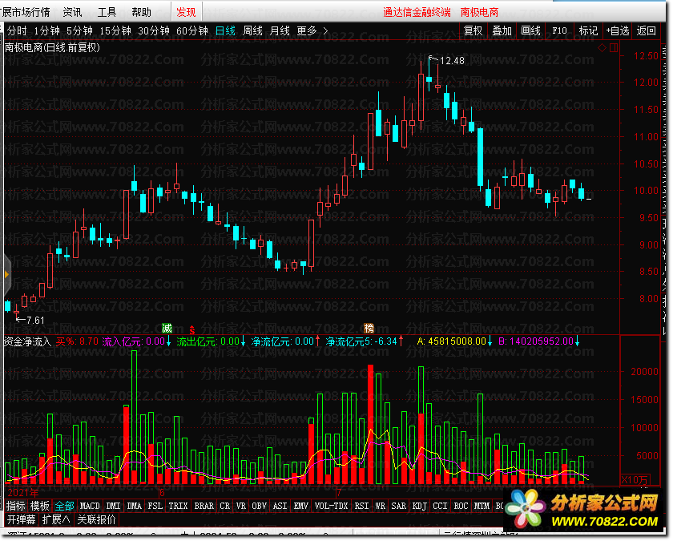Select the 全部 indicator tab

pos(64,507)
